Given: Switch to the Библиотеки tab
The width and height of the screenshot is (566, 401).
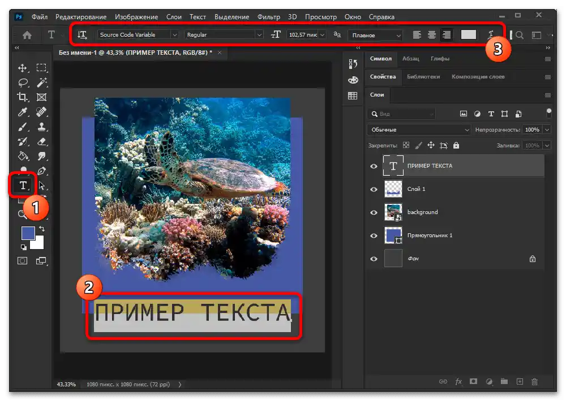Looking at the screenshot, I should 423,77.
